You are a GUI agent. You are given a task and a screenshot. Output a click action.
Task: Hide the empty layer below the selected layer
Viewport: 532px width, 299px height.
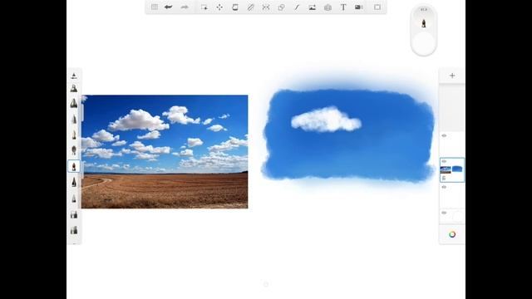[444, 187]
